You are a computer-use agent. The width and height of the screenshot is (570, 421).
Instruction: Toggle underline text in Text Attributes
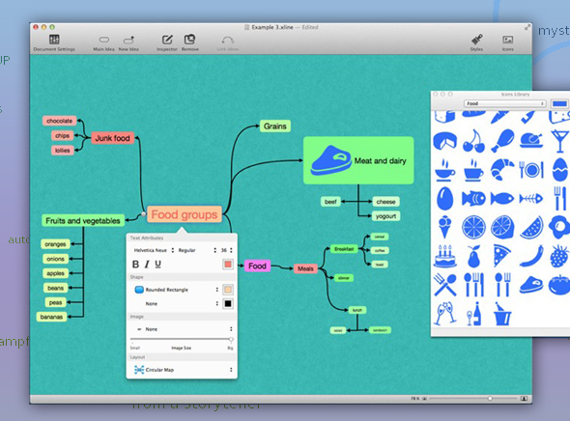157,265
